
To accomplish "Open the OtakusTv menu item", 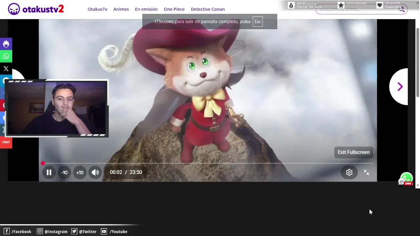I will coord(97,9).
